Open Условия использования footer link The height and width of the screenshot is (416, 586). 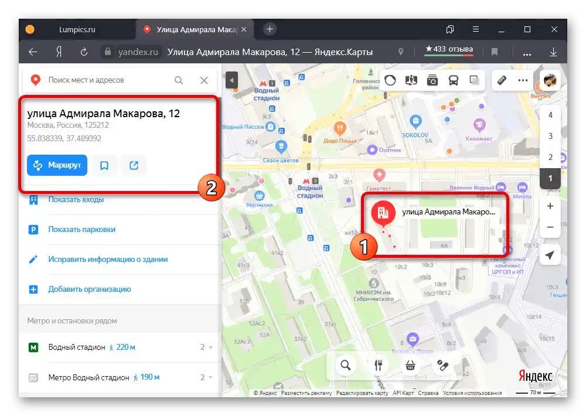click(472, 393)
